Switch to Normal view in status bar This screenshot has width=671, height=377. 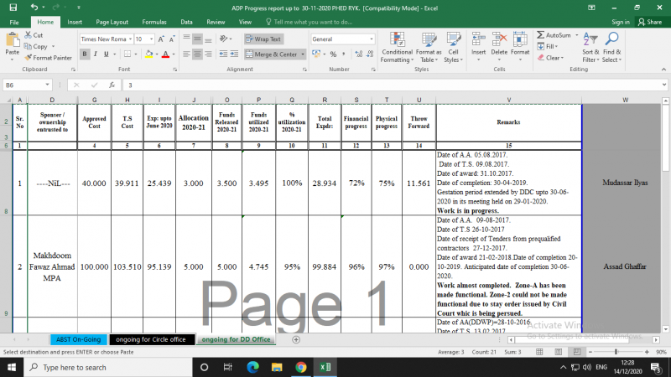[x=539, y=352]
